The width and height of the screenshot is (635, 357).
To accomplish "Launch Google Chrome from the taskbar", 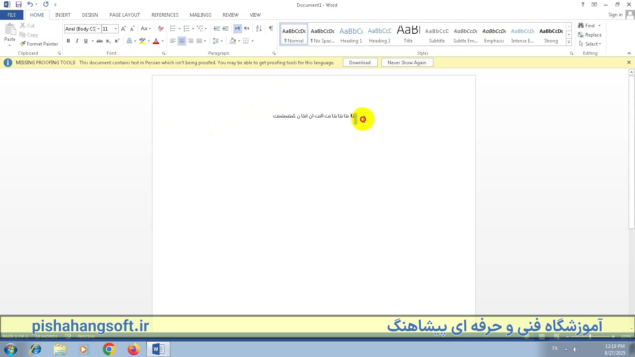I will click(109, 349).
